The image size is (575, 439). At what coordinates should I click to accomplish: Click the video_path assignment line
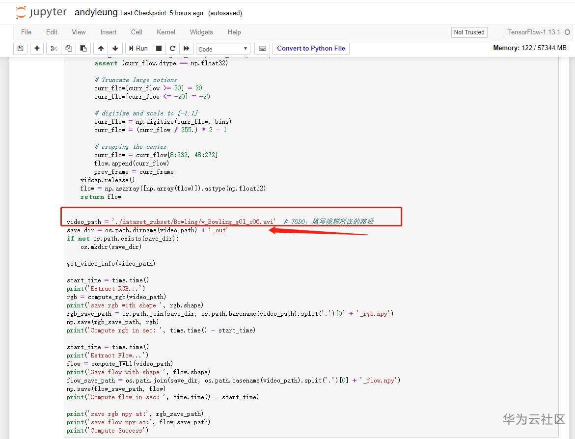220,221
